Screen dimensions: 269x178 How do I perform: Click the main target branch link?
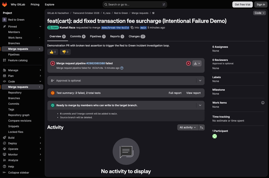click(143, 28)
